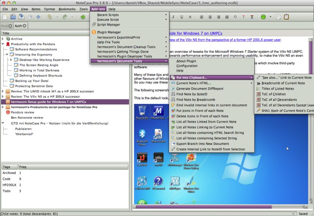Click the Freq. column header
The height and width of the screenshot is (216, 314).
coord(73,167)
